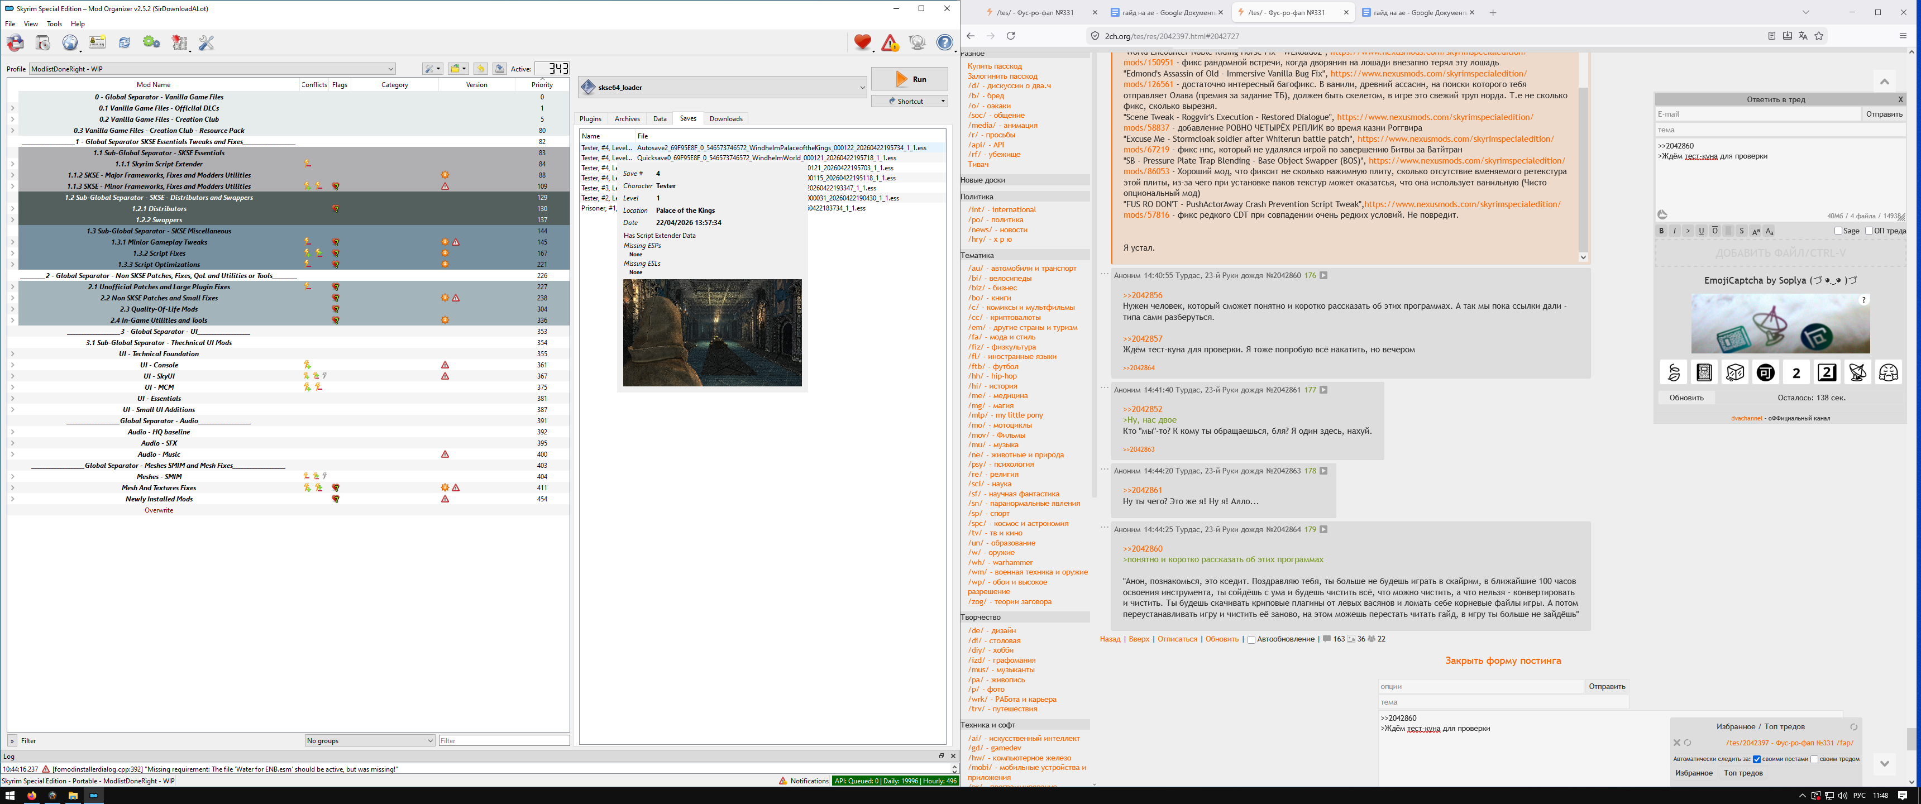Click the browser address bar URL
1921x804 pixels.
click(x=1172, y=36)
